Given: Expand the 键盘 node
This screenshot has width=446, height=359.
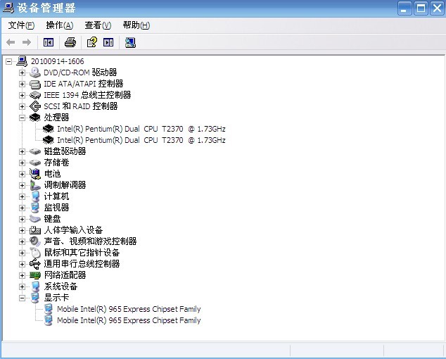Looking at the screenshot, I should 22,219.
